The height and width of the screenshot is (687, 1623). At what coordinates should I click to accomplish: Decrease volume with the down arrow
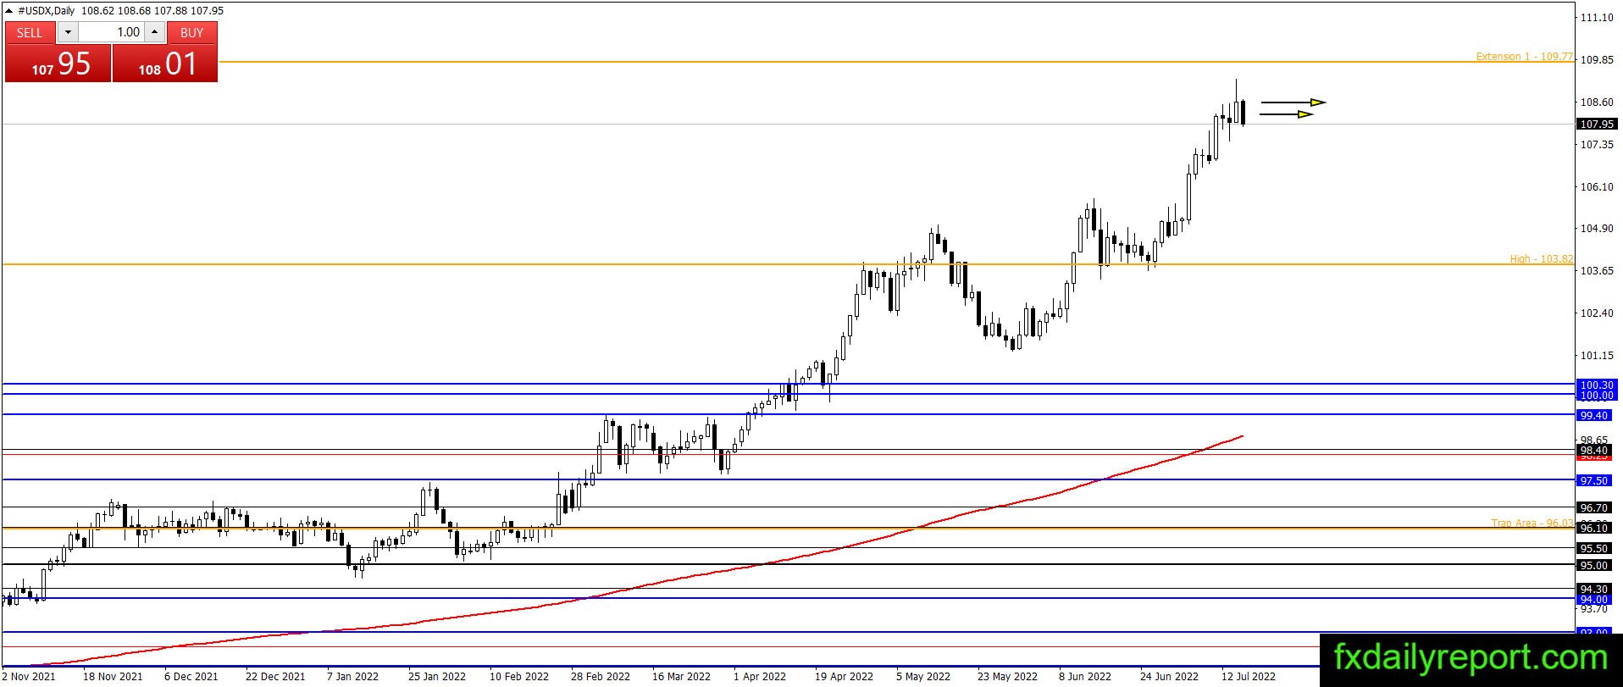point(68,32)
